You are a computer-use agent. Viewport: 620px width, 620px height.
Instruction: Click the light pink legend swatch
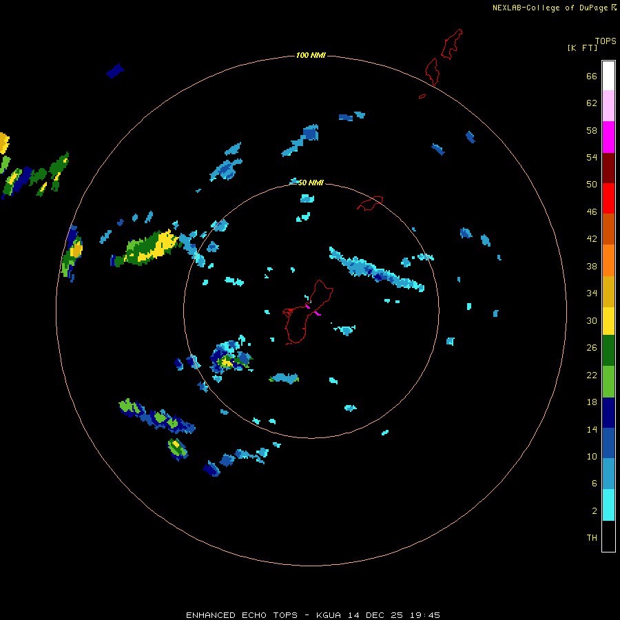coord(608,105)
